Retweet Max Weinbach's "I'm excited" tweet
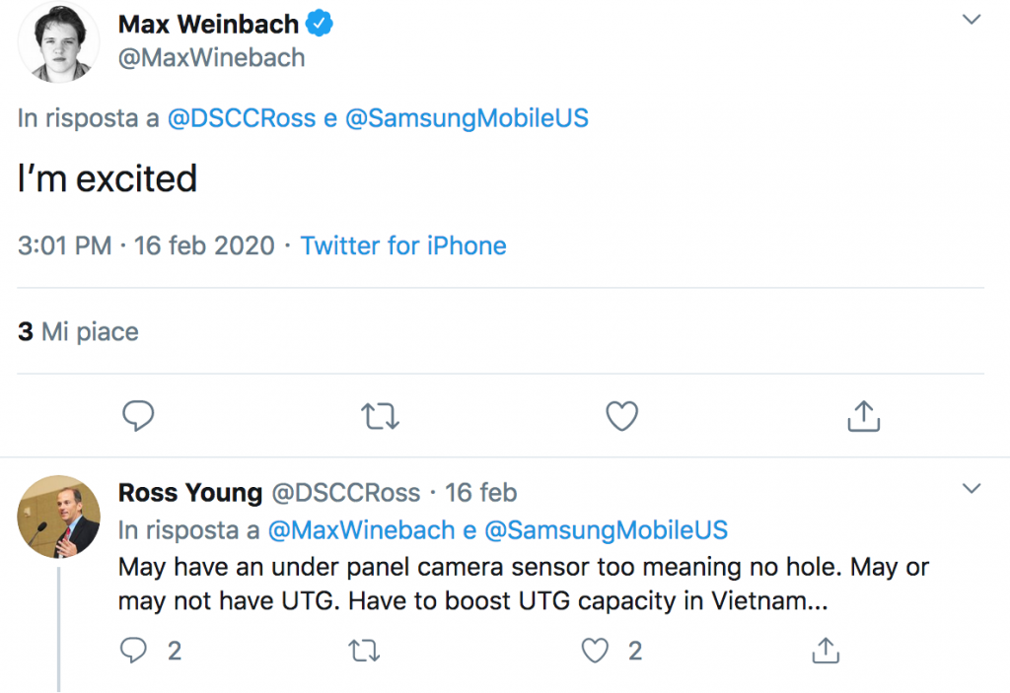Screen dimensions: 1010x693 coord(380,417)
